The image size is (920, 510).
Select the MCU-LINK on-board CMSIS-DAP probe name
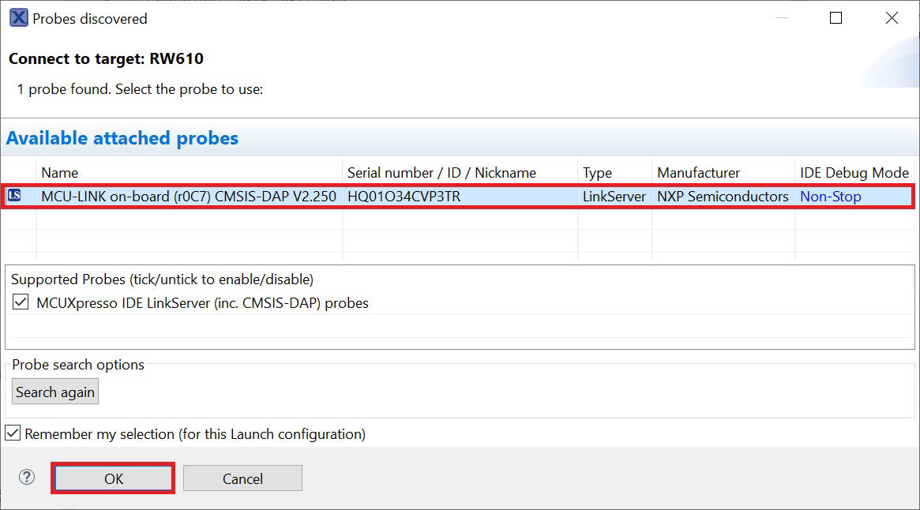[x=189, y=197]
